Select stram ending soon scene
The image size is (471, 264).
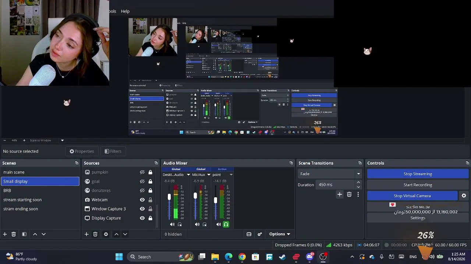click(40, 209)
